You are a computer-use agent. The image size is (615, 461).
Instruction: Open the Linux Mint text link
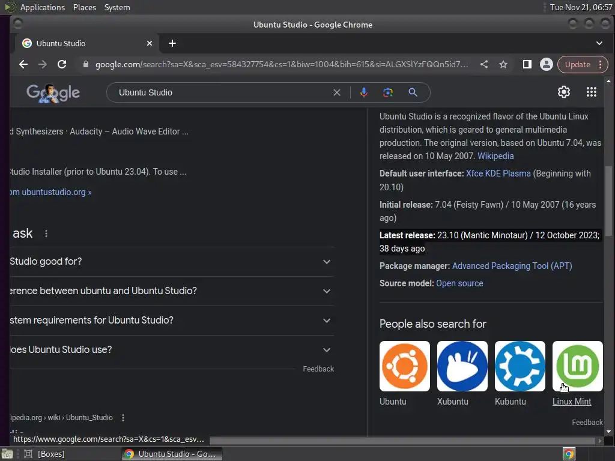[x=572, y=402]
